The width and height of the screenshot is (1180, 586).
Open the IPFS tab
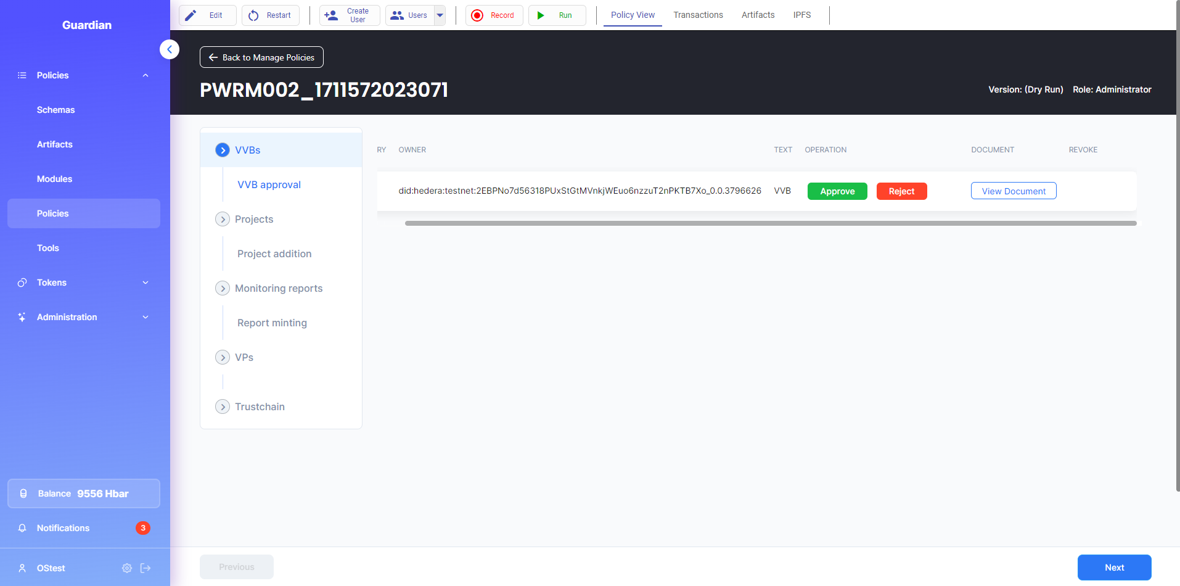pos(801,15)
